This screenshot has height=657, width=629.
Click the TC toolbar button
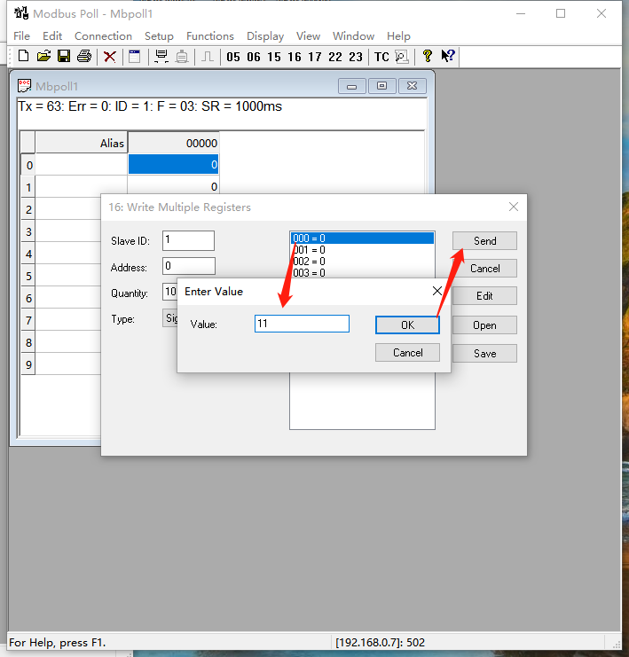click(381, 57)
